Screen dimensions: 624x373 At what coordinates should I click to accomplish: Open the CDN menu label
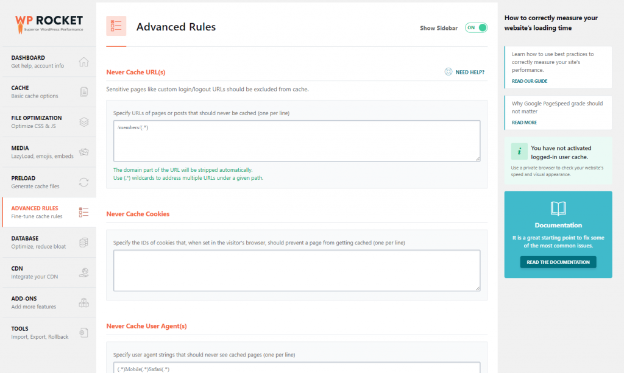tap(17, 269)
